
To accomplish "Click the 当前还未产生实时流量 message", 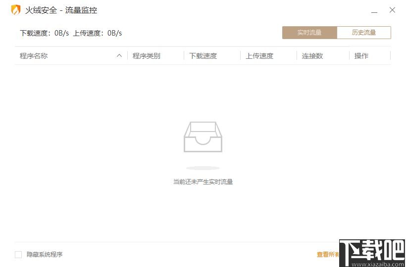I will click(203, 182).
